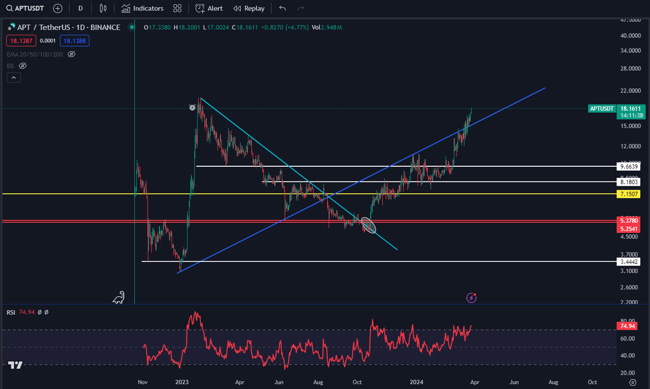Viewport: 650px width, 389px height.
Task: Click the APTUSDT green symbol tag on price scale
Action: [x=602, y=108]
